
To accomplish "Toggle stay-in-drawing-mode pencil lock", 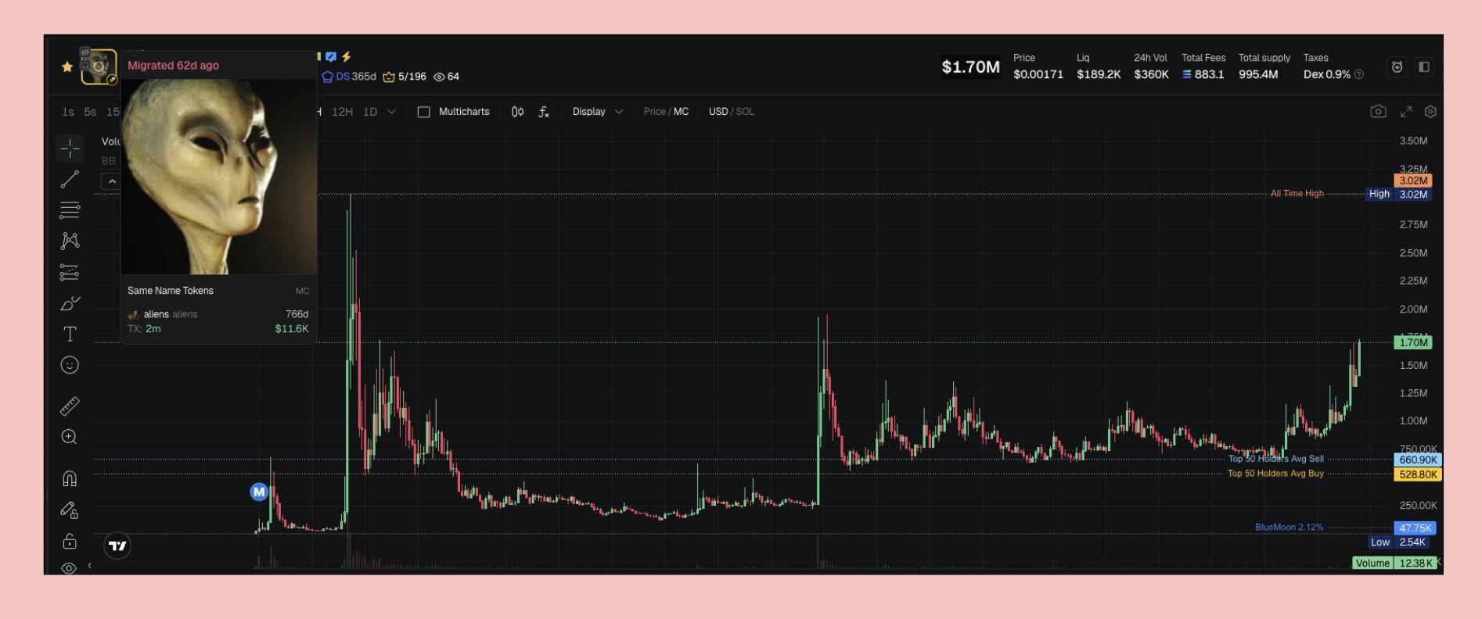I will point(70,510).
